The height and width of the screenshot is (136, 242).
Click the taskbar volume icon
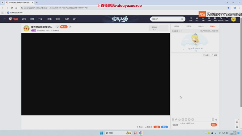227,133
